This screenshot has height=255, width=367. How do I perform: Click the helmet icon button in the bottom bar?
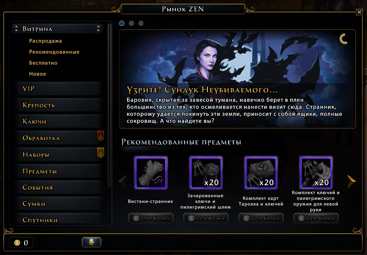91,242
